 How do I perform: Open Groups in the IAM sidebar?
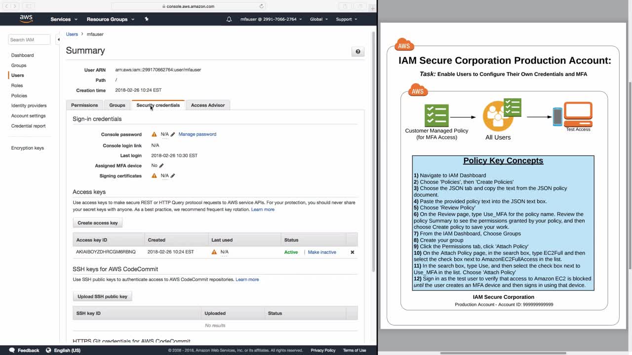pos(19,65)
